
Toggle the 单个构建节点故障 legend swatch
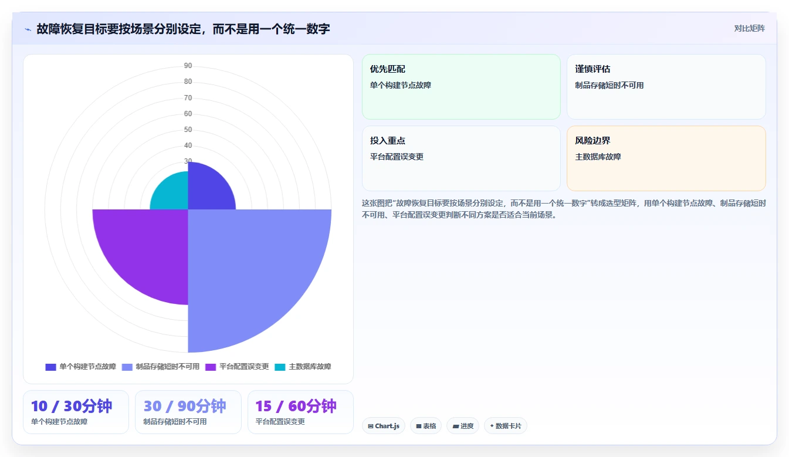click(50, 367)
